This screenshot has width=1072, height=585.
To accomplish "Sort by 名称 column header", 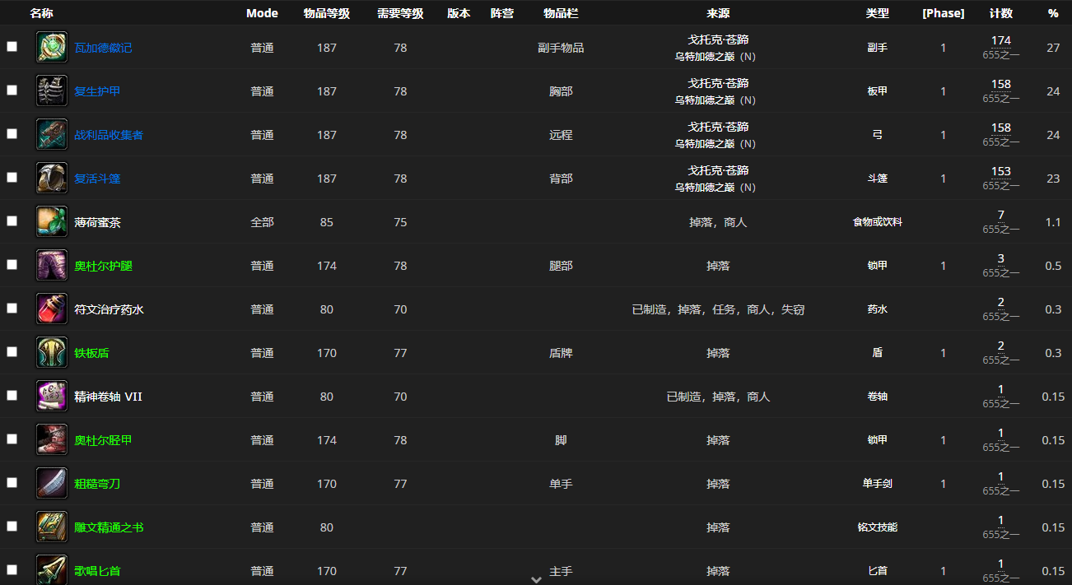I will pyautogui.click(x=41, y=13).
